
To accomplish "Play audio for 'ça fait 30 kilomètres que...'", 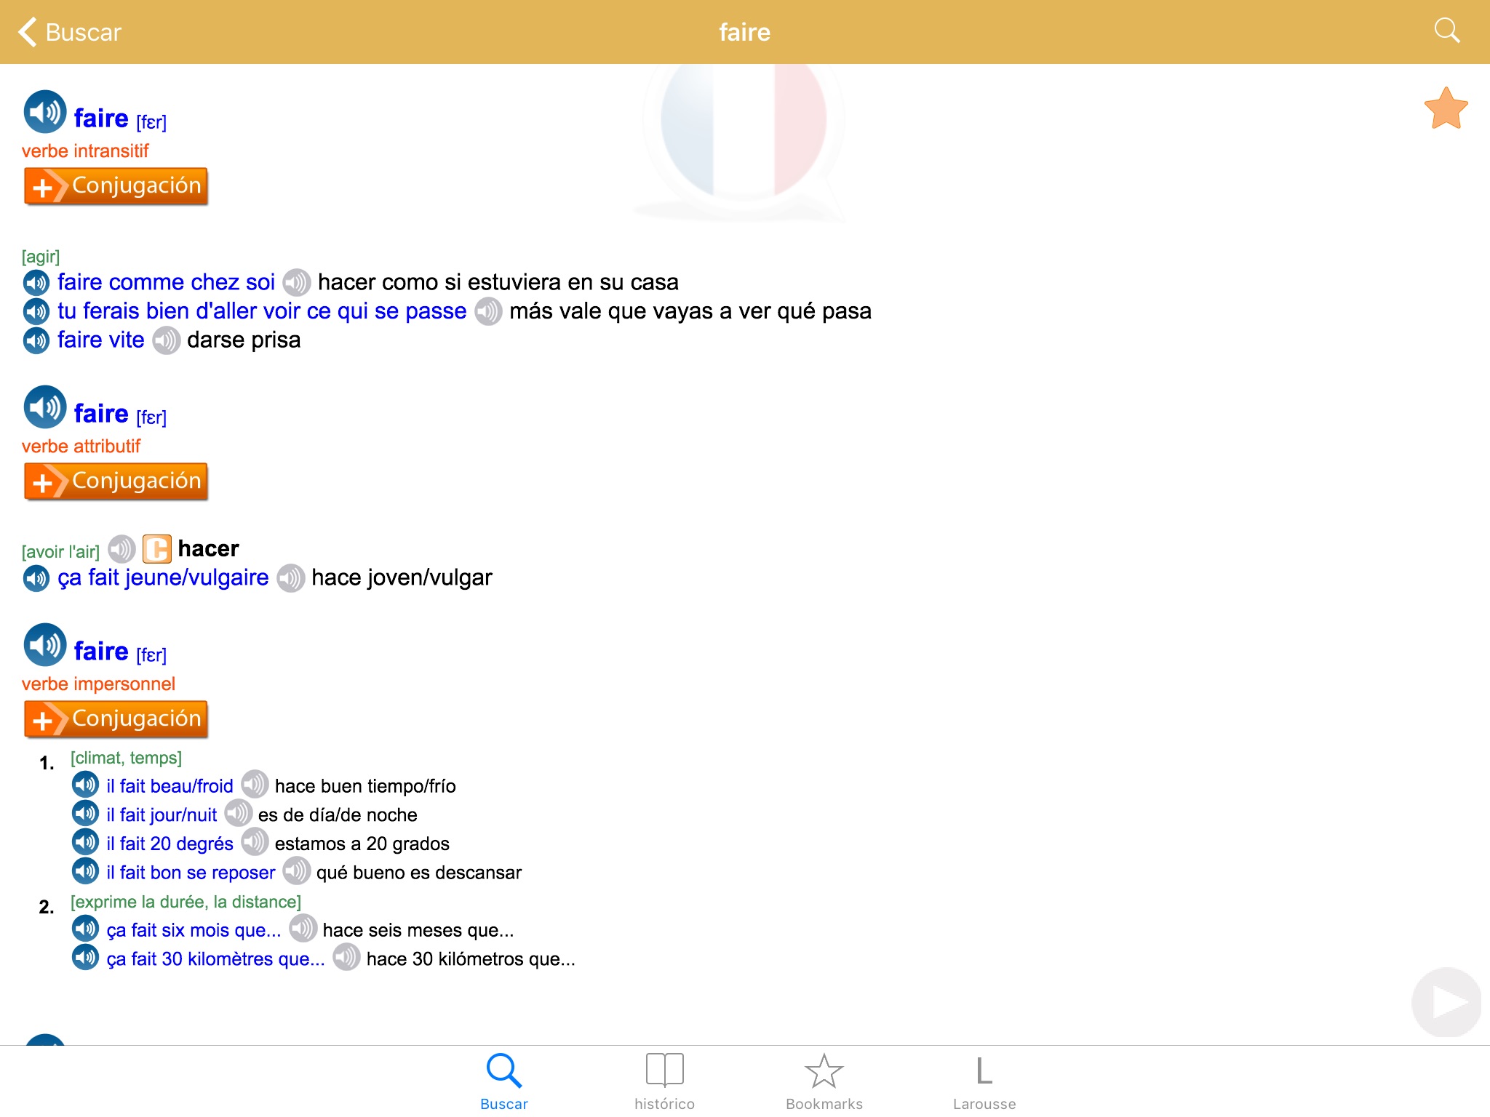I will point(85,958).
